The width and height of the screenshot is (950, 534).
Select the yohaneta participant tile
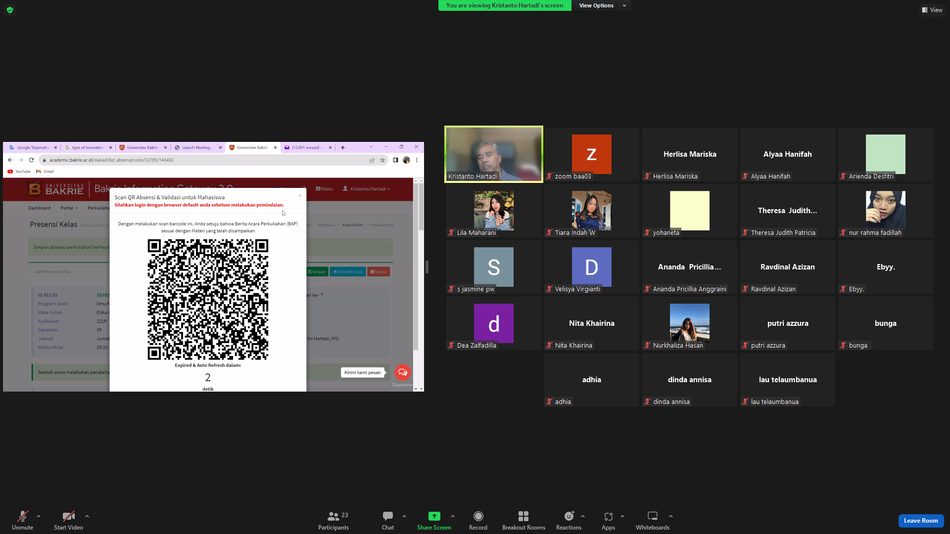[x=690, y=211]
